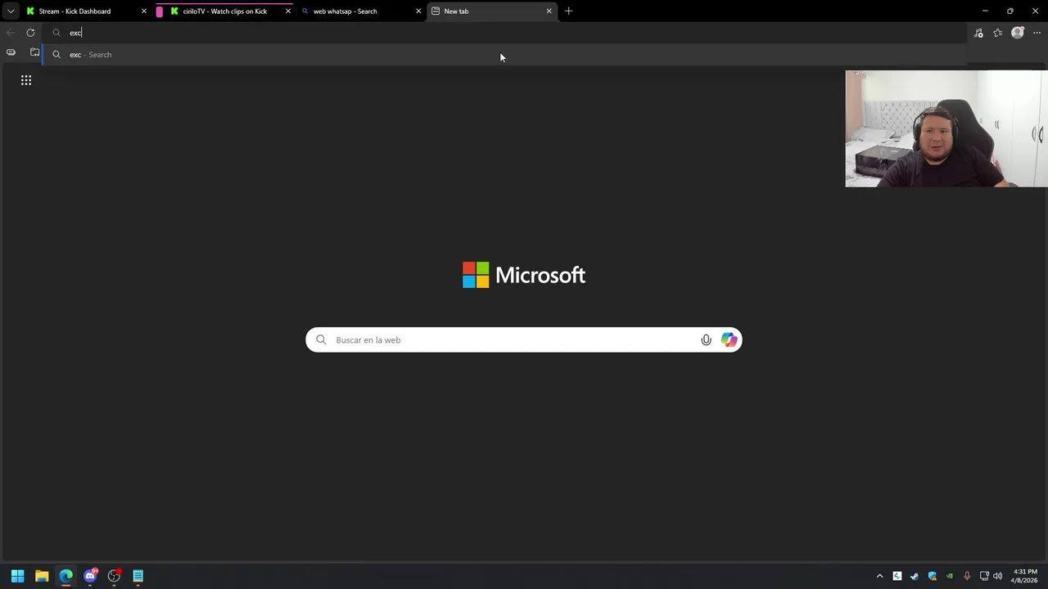Switch to web whatsap - Search tab
This screenshot has height=589, width=1048.
pyautogui.click(x=360, y=11)
